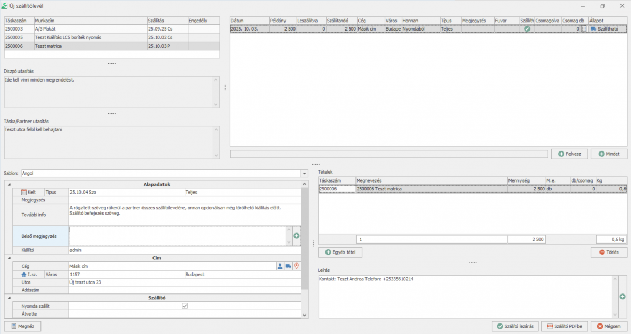Image resolution: width=631 pixels, height=334 pixels.
Task: Click the small box in Csomag db cell
Action: click(584, 29)
